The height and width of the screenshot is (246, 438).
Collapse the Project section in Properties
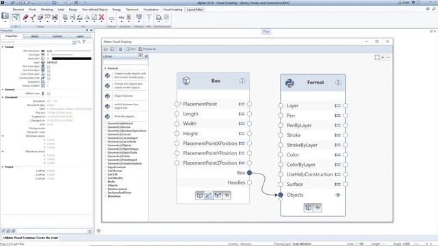pos(3,167)
